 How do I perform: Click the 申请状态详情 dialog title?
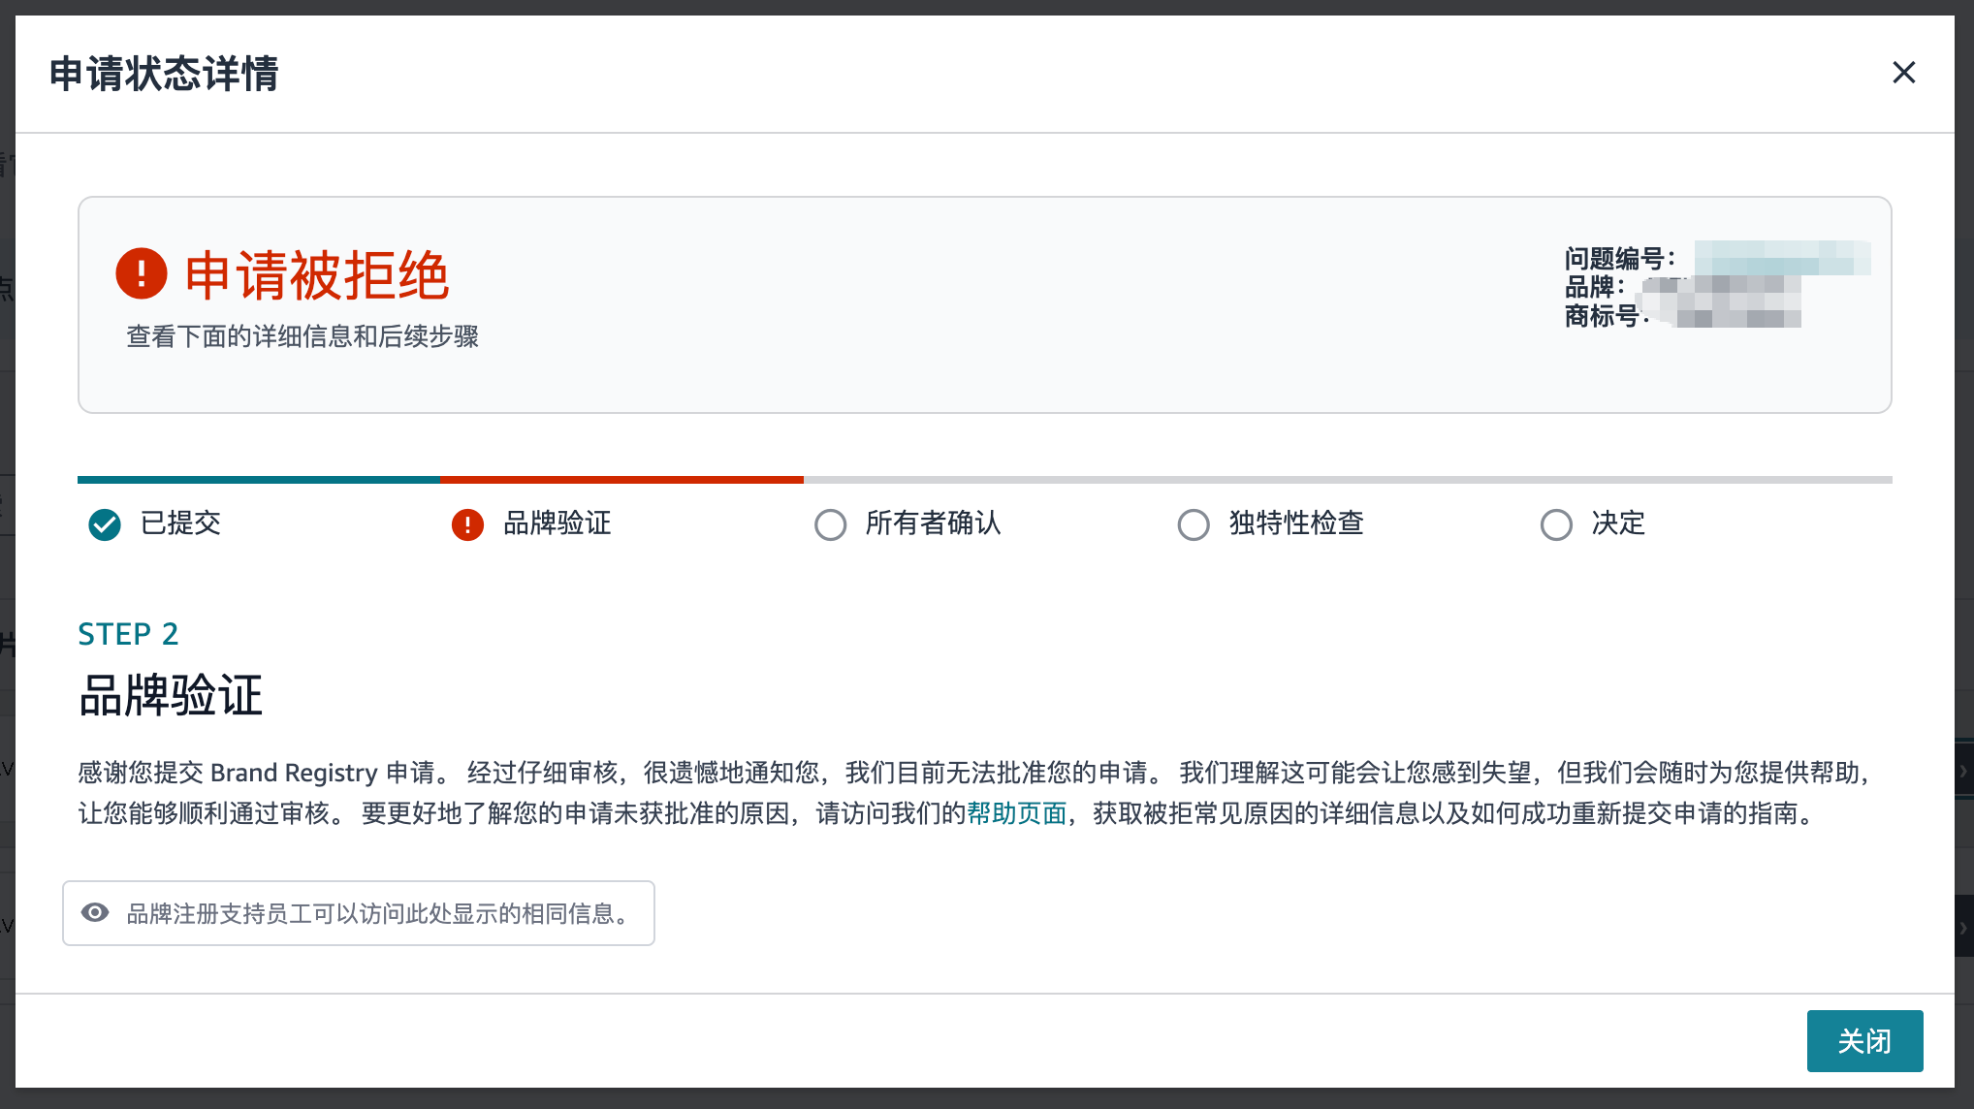pyautogui.click(x=164, y=74)
